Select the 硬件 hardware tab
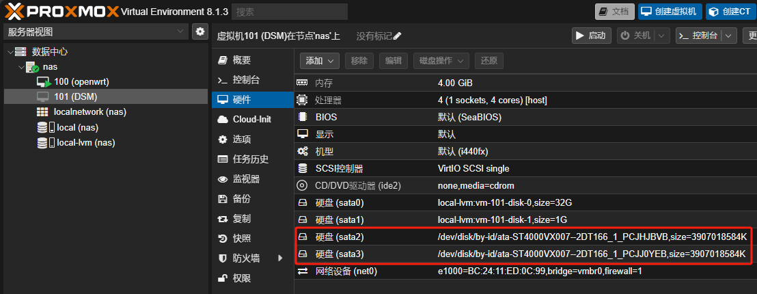The height and width of the screenshot is (294, 757). click(x=253, y=100)
